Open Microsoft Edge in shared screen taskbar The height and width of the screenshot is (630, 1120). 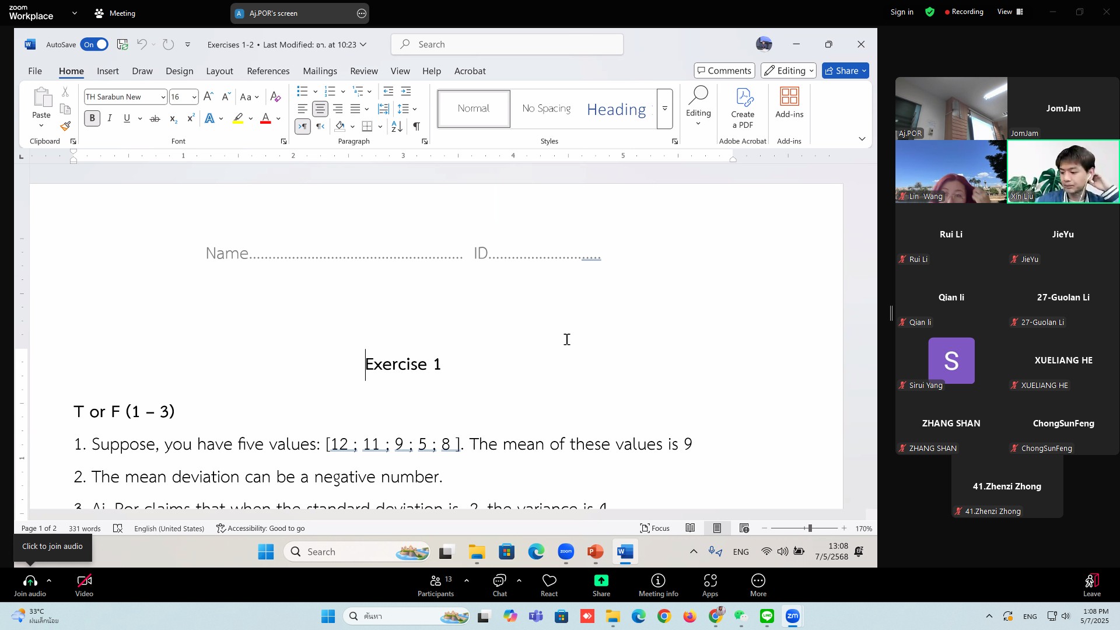536,551
